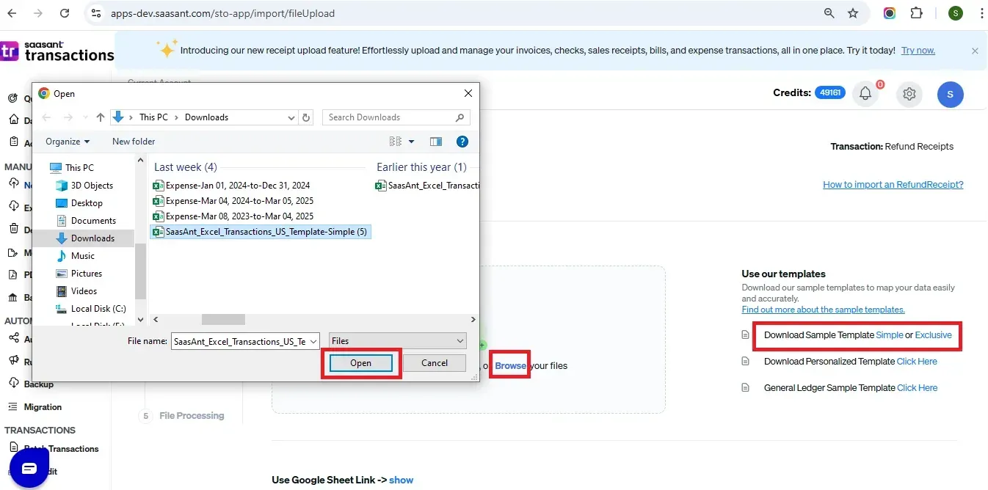Open the notifications bell icon

(x=865, y=93)
